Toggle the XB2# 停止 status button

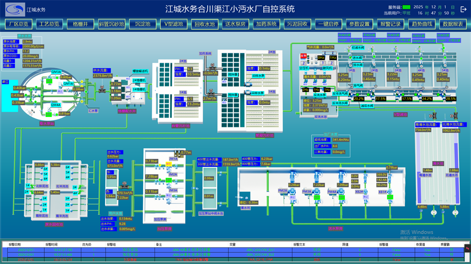[x=365, y=197]
